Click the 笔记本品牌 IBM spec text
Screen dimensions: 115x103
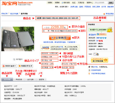[x=41, y=92]
